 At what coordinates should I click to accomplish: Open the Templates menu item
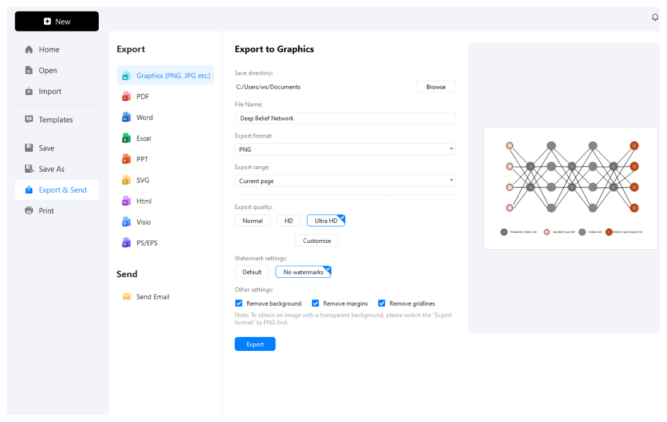[x=57, y=120]
